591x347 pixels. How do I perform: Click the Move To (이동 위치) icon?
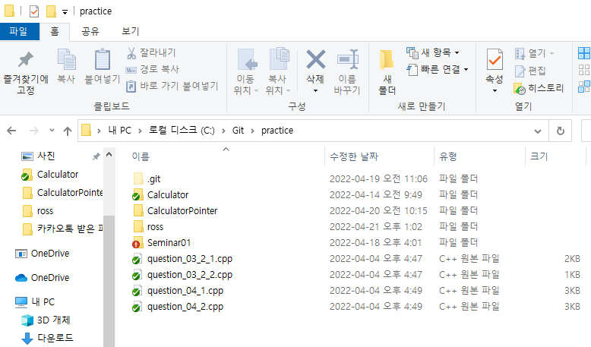pyautogui.click(x=247, y=59)
